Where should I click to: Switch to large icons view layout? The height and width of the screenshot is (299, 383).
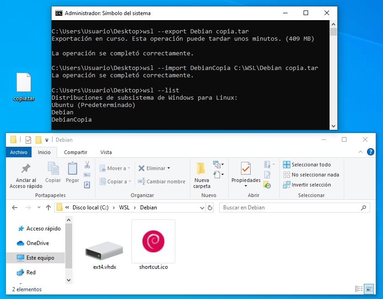369,289
